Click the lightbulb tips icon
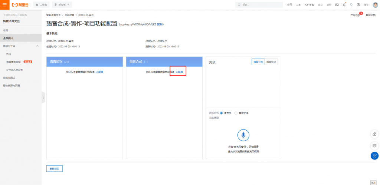Screen dimensions: 380x185 pyautogui.click(x=351, y=4)
